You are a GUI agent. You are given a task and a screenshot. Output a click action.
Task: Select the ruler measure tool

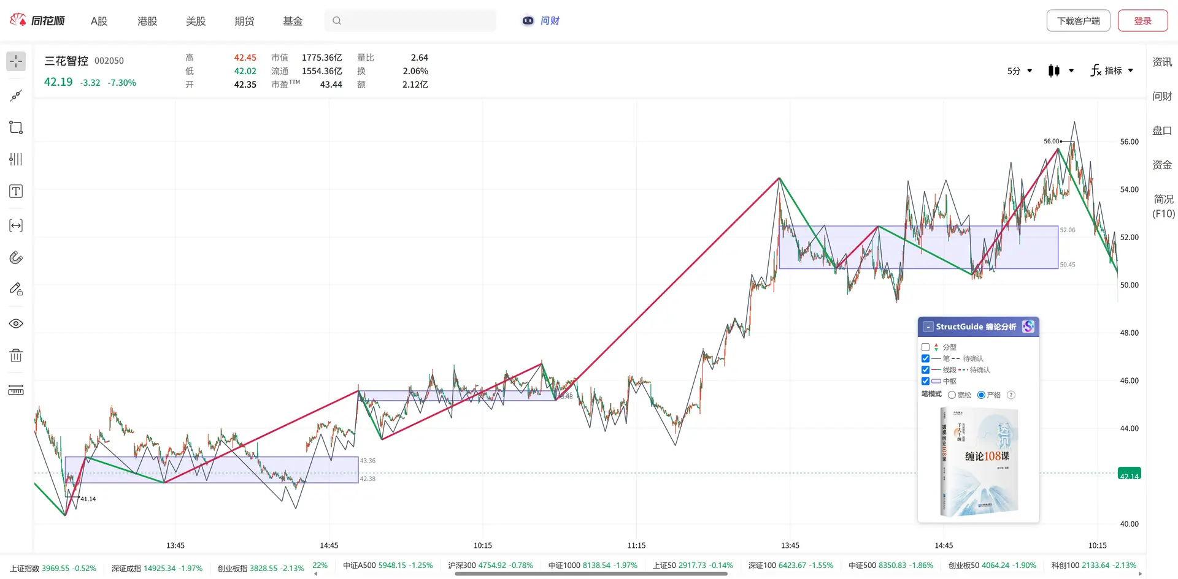click(16, 390)
